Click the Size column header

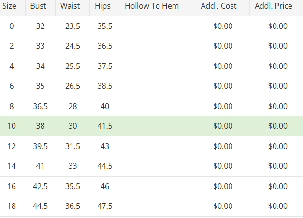pos(10,6)
